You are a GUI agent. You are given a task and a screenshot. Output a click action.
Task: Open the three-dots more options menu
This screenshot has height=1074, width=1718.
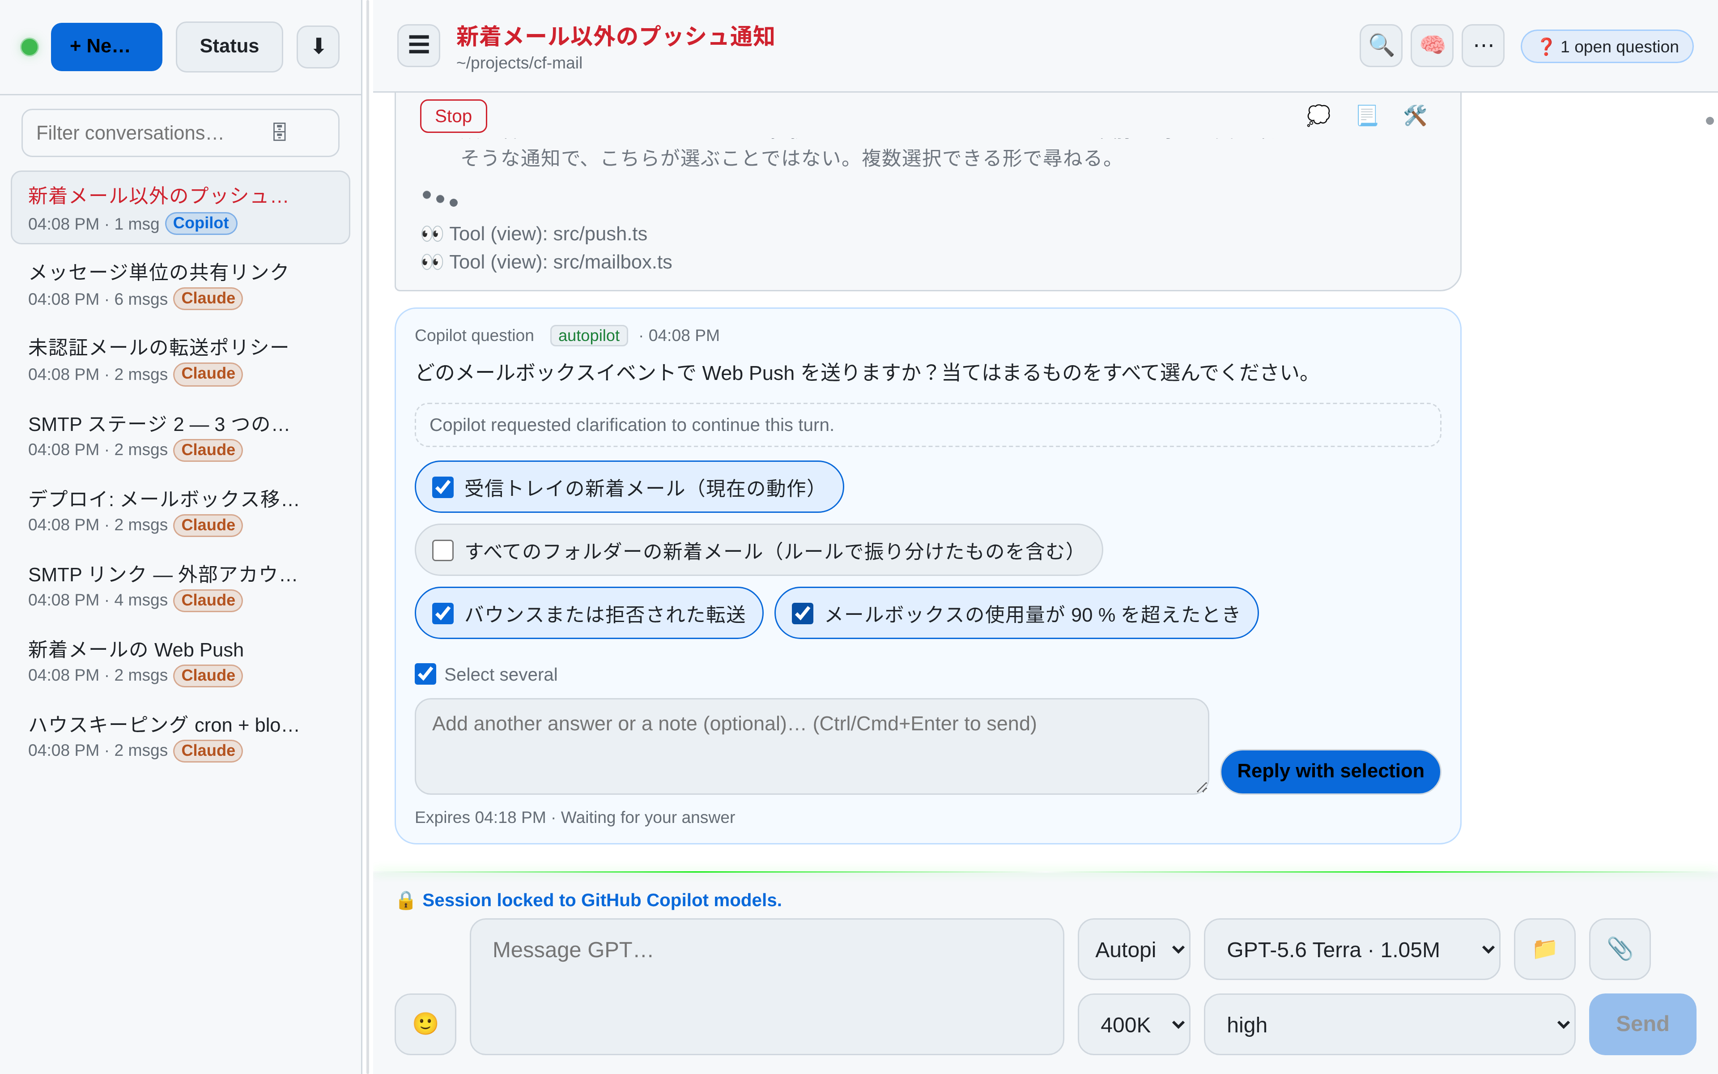1482,46
